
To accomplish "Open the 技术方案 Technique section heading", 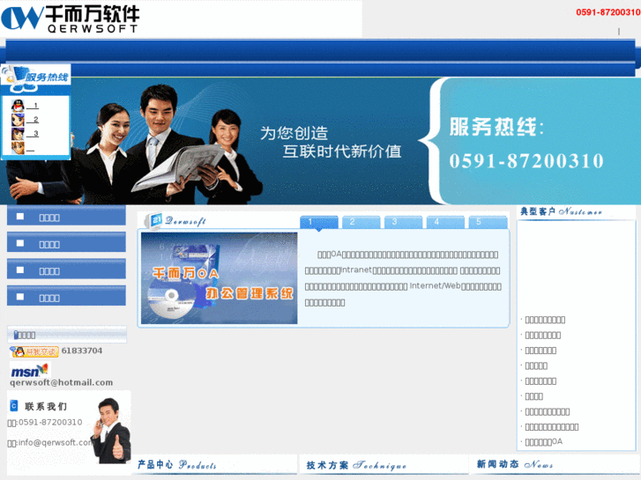I will click(356, 465).
